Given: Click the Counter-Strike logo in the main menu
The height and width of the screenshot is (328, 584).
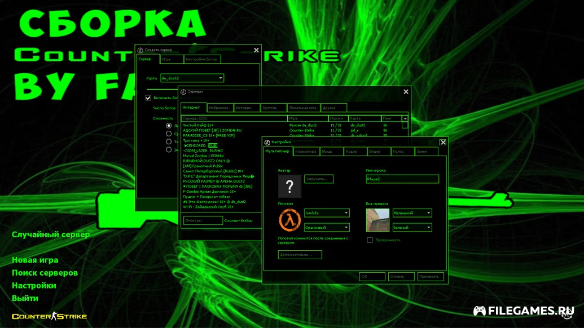Looking at the screenshot, I should [x=49, y=316].
